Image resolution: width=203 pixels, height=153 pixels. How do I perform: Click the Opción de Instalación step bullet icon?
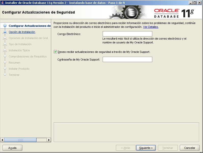coord(5,32)
